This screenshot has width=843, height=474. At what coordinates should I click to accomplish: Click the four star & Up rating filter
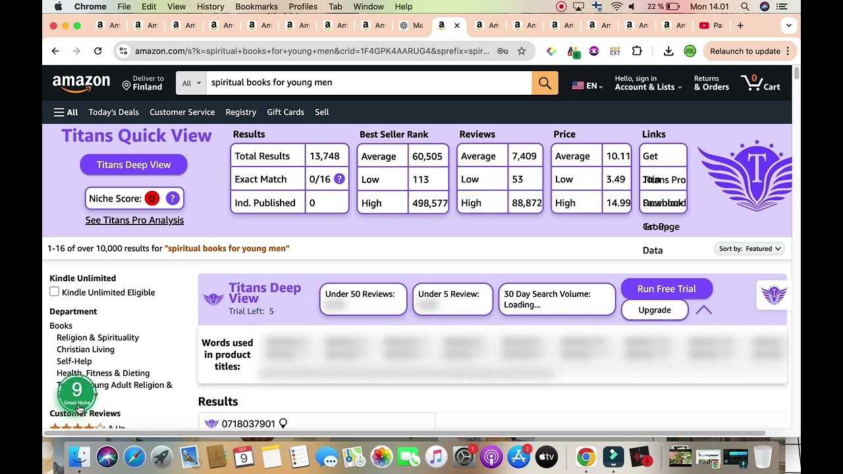click(x=87, y=428)
